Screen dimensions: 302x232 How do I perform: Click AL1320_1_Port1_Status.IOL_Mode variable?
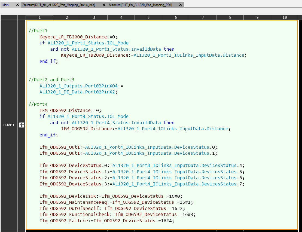tap(88, 43)
